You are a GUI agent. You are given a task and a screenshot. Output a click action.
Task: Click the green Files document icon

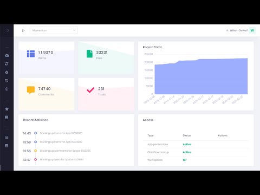coord(89,54)
